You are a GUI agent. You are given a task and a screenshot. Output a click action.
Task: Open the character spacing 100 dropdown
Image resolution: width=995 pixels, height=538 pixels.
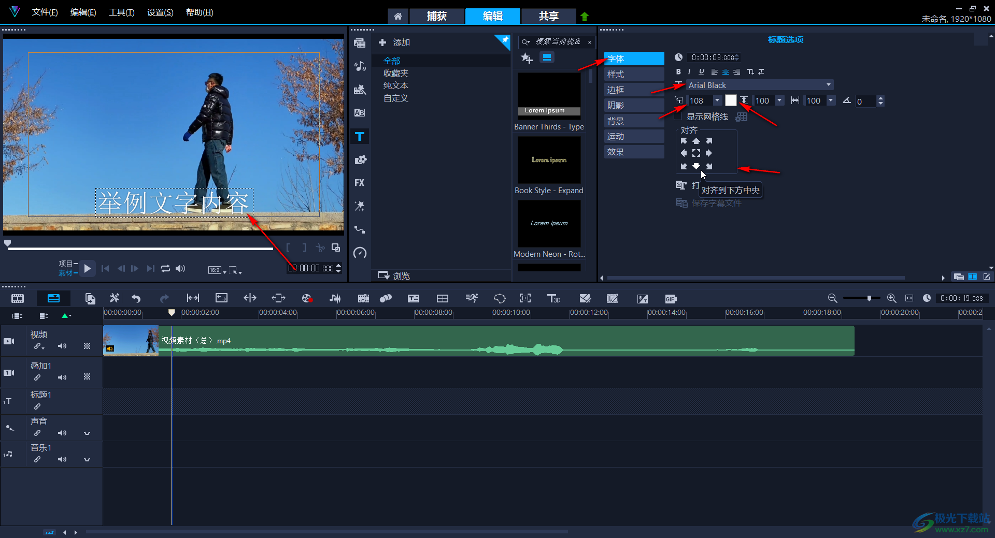coord(831,100)
